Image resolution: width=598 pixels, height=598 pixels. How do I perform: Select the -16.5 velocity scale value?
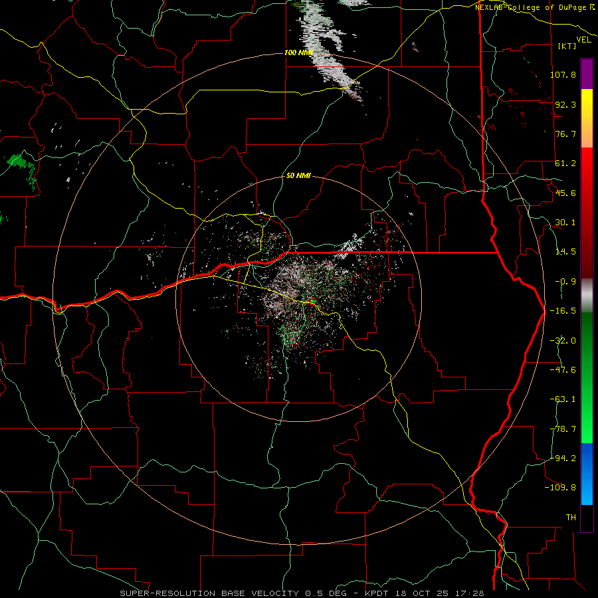(x=563, y=311)
